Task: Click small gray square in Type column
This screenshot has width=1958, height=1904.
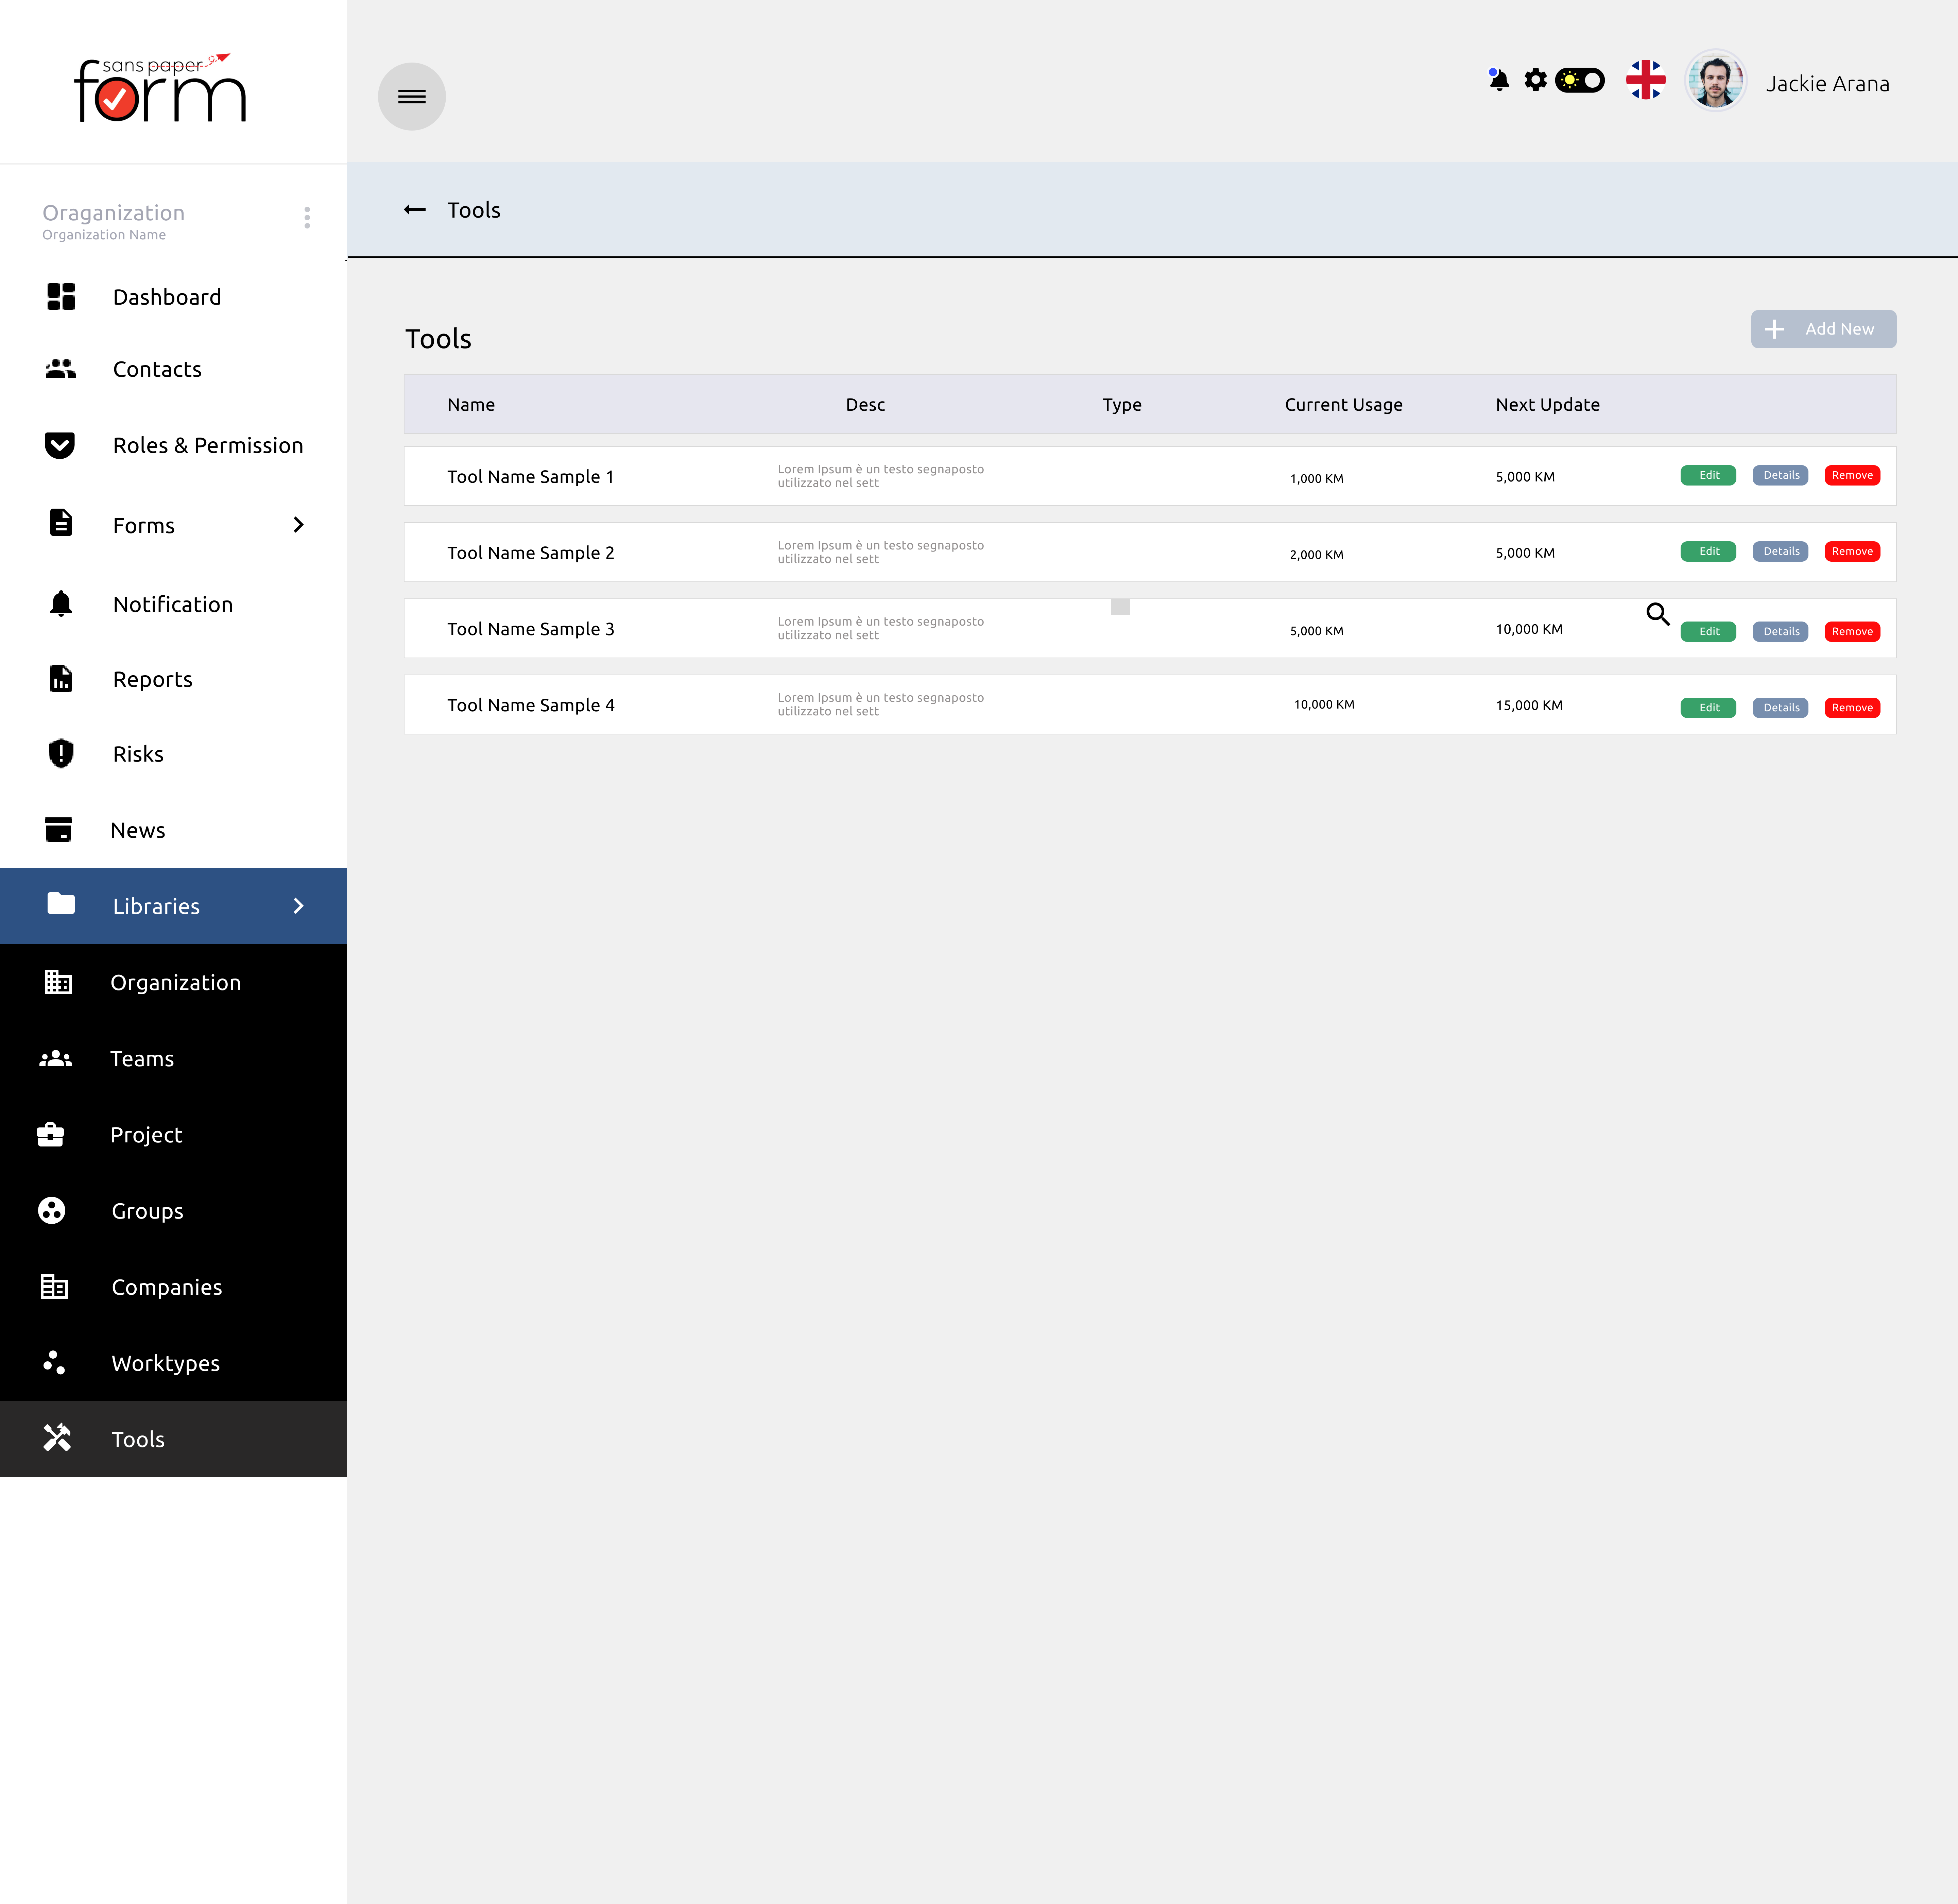Action: click(1120, 607)
